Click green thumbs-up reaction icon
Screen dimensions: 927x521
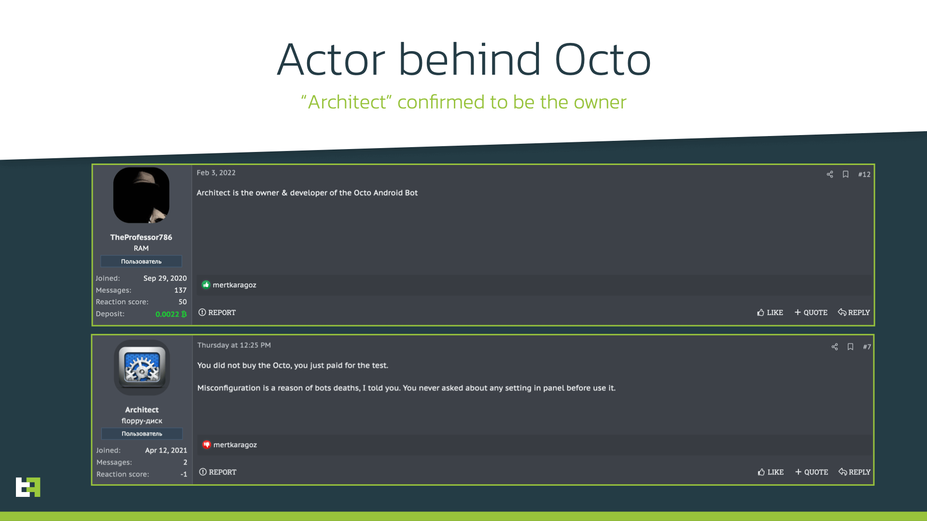click(206, 285)
